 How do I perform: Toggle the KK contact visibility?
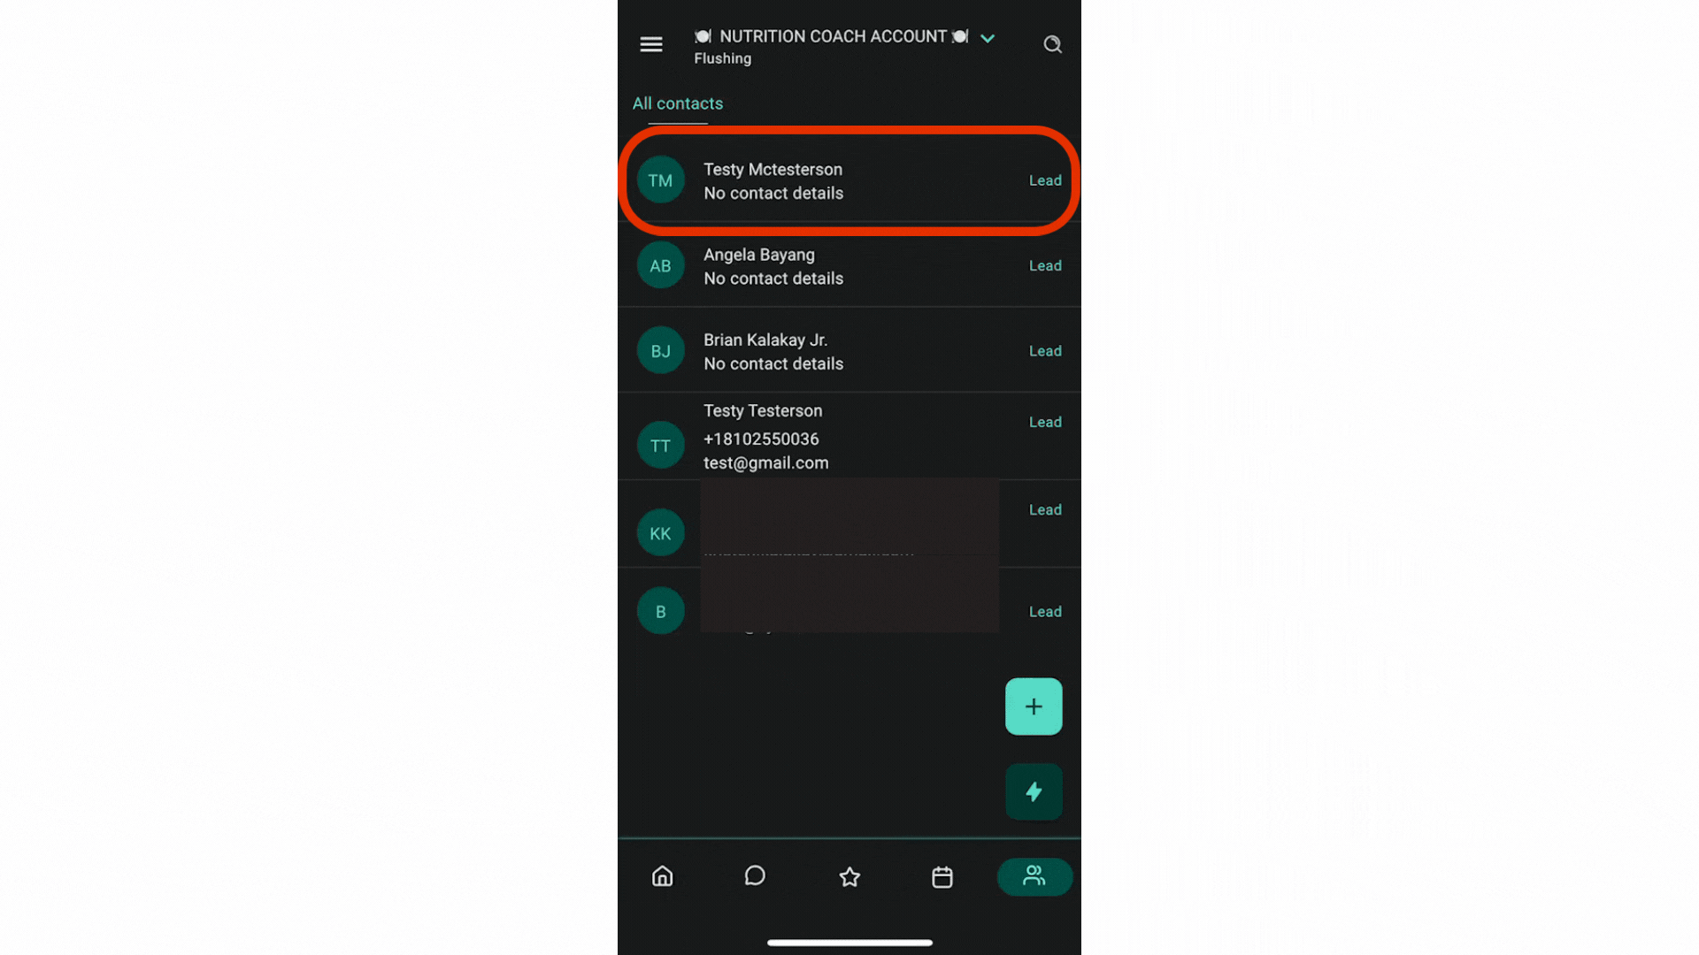click(x=659, y=533)
